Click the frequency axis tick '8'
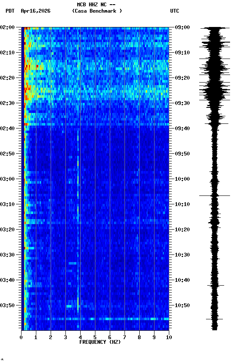This screenshot has height=364, width=233. pos(139,337)
